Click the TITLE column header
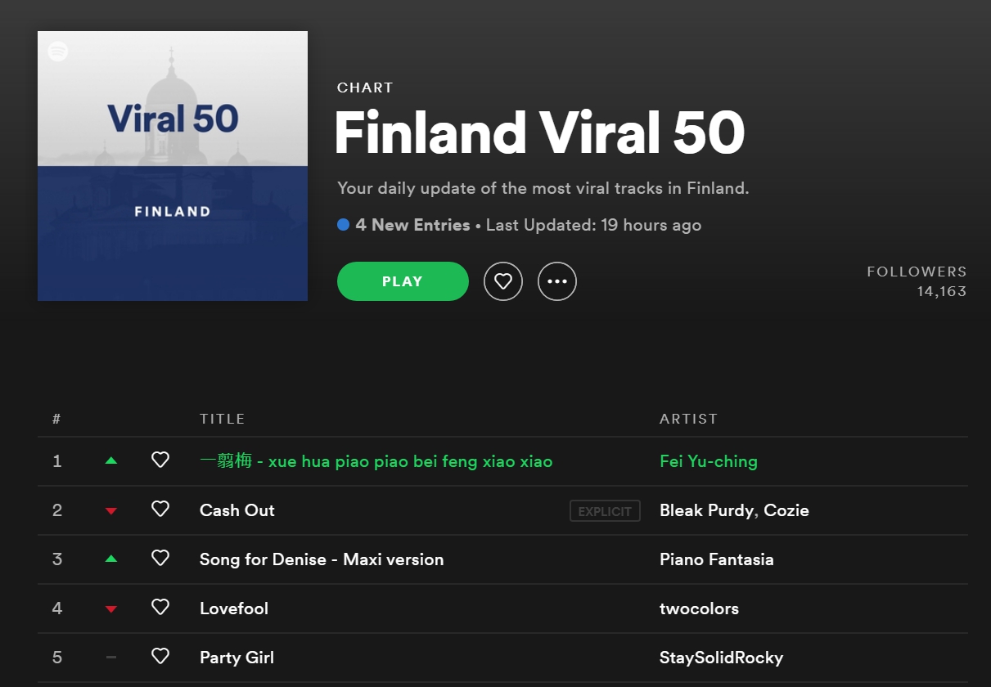The image size is (991, 687). point(223,419)
